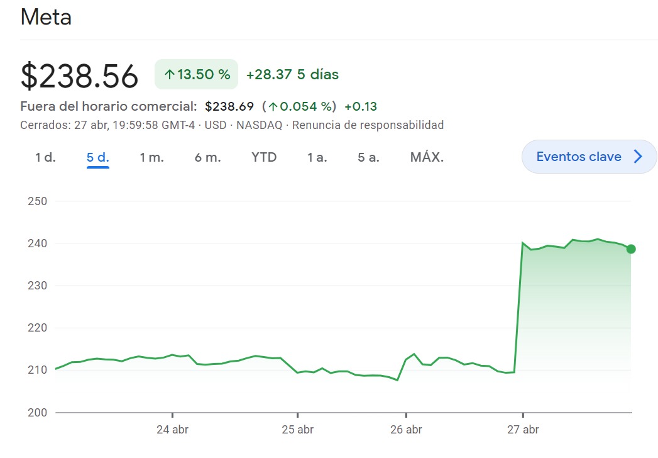The height and width of the screenshot is (458, 658).
Task: Click the 210 y-axis value
Action: click(x=37, y=370)
